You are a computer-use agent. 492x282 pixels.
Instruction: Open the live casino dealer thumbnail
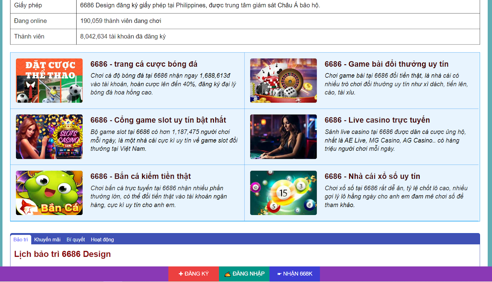click(283, 137)
